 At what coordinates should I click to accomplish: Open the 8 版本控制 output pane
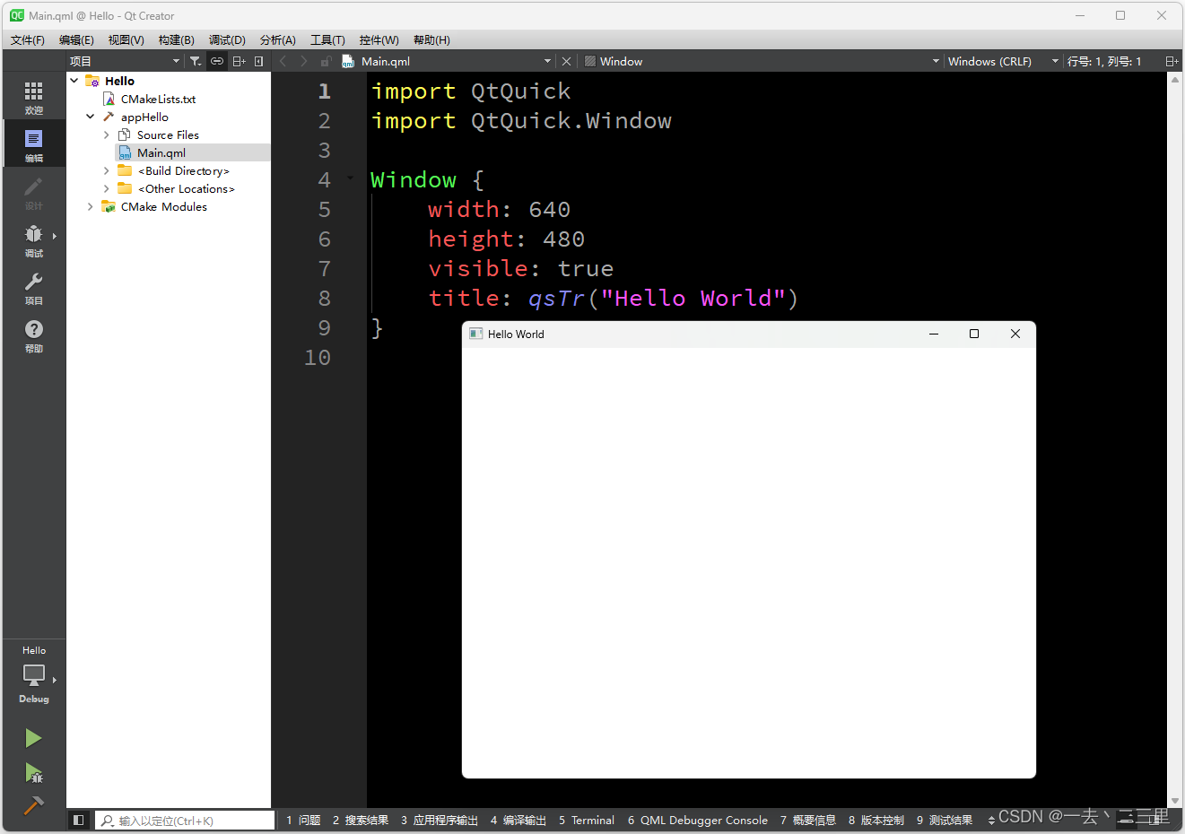[x=876, y=820]
